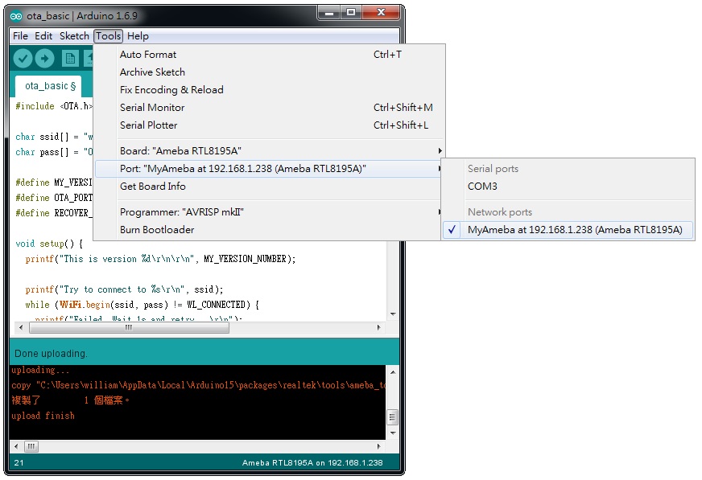The width and height of the screenshot is (702, 480).
Task: Click editor horizontal scrollbar thumb
Action: pos(129,327)
